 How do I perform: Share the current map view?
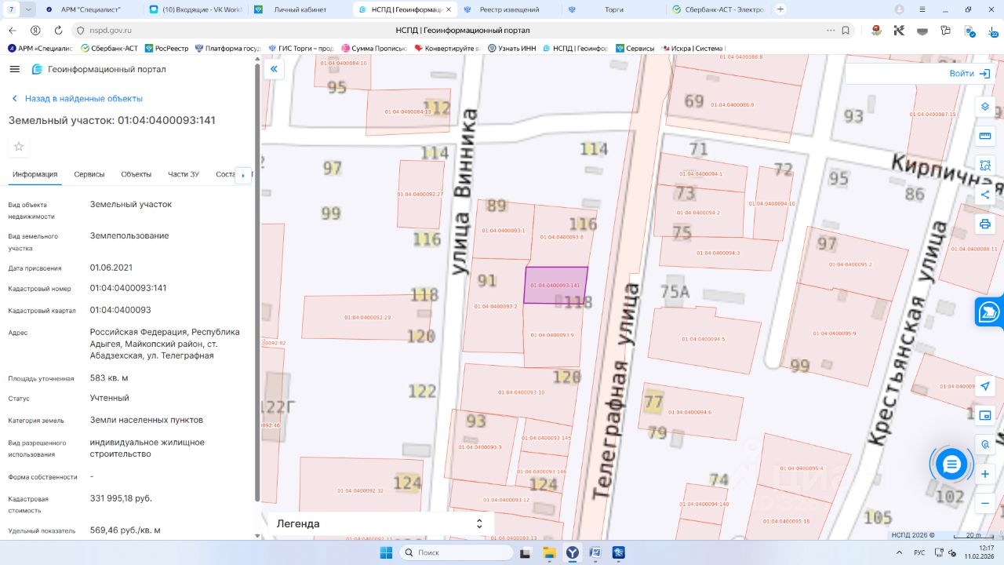[985, 195]
